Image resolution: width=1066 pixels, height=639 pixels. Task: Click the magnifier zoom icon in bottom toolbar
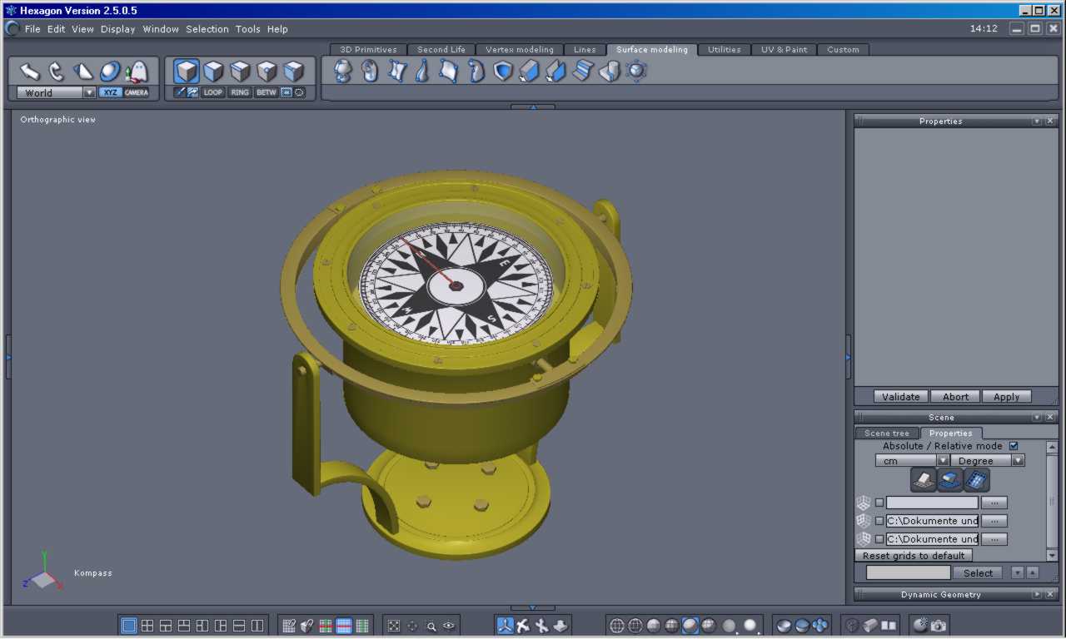tap(431, 626)
